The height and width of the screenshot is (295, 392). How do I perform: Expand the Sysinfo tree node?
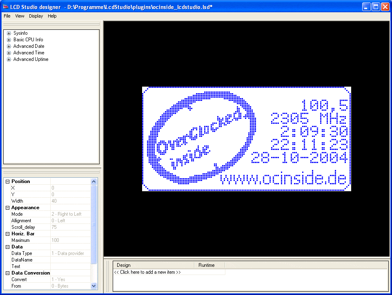pos(9,33)
